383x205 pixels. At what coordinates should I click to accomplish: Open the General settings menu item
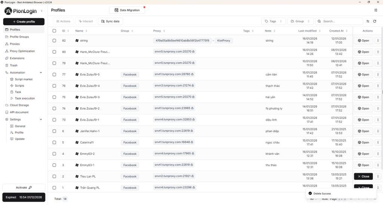coord(20,126)
